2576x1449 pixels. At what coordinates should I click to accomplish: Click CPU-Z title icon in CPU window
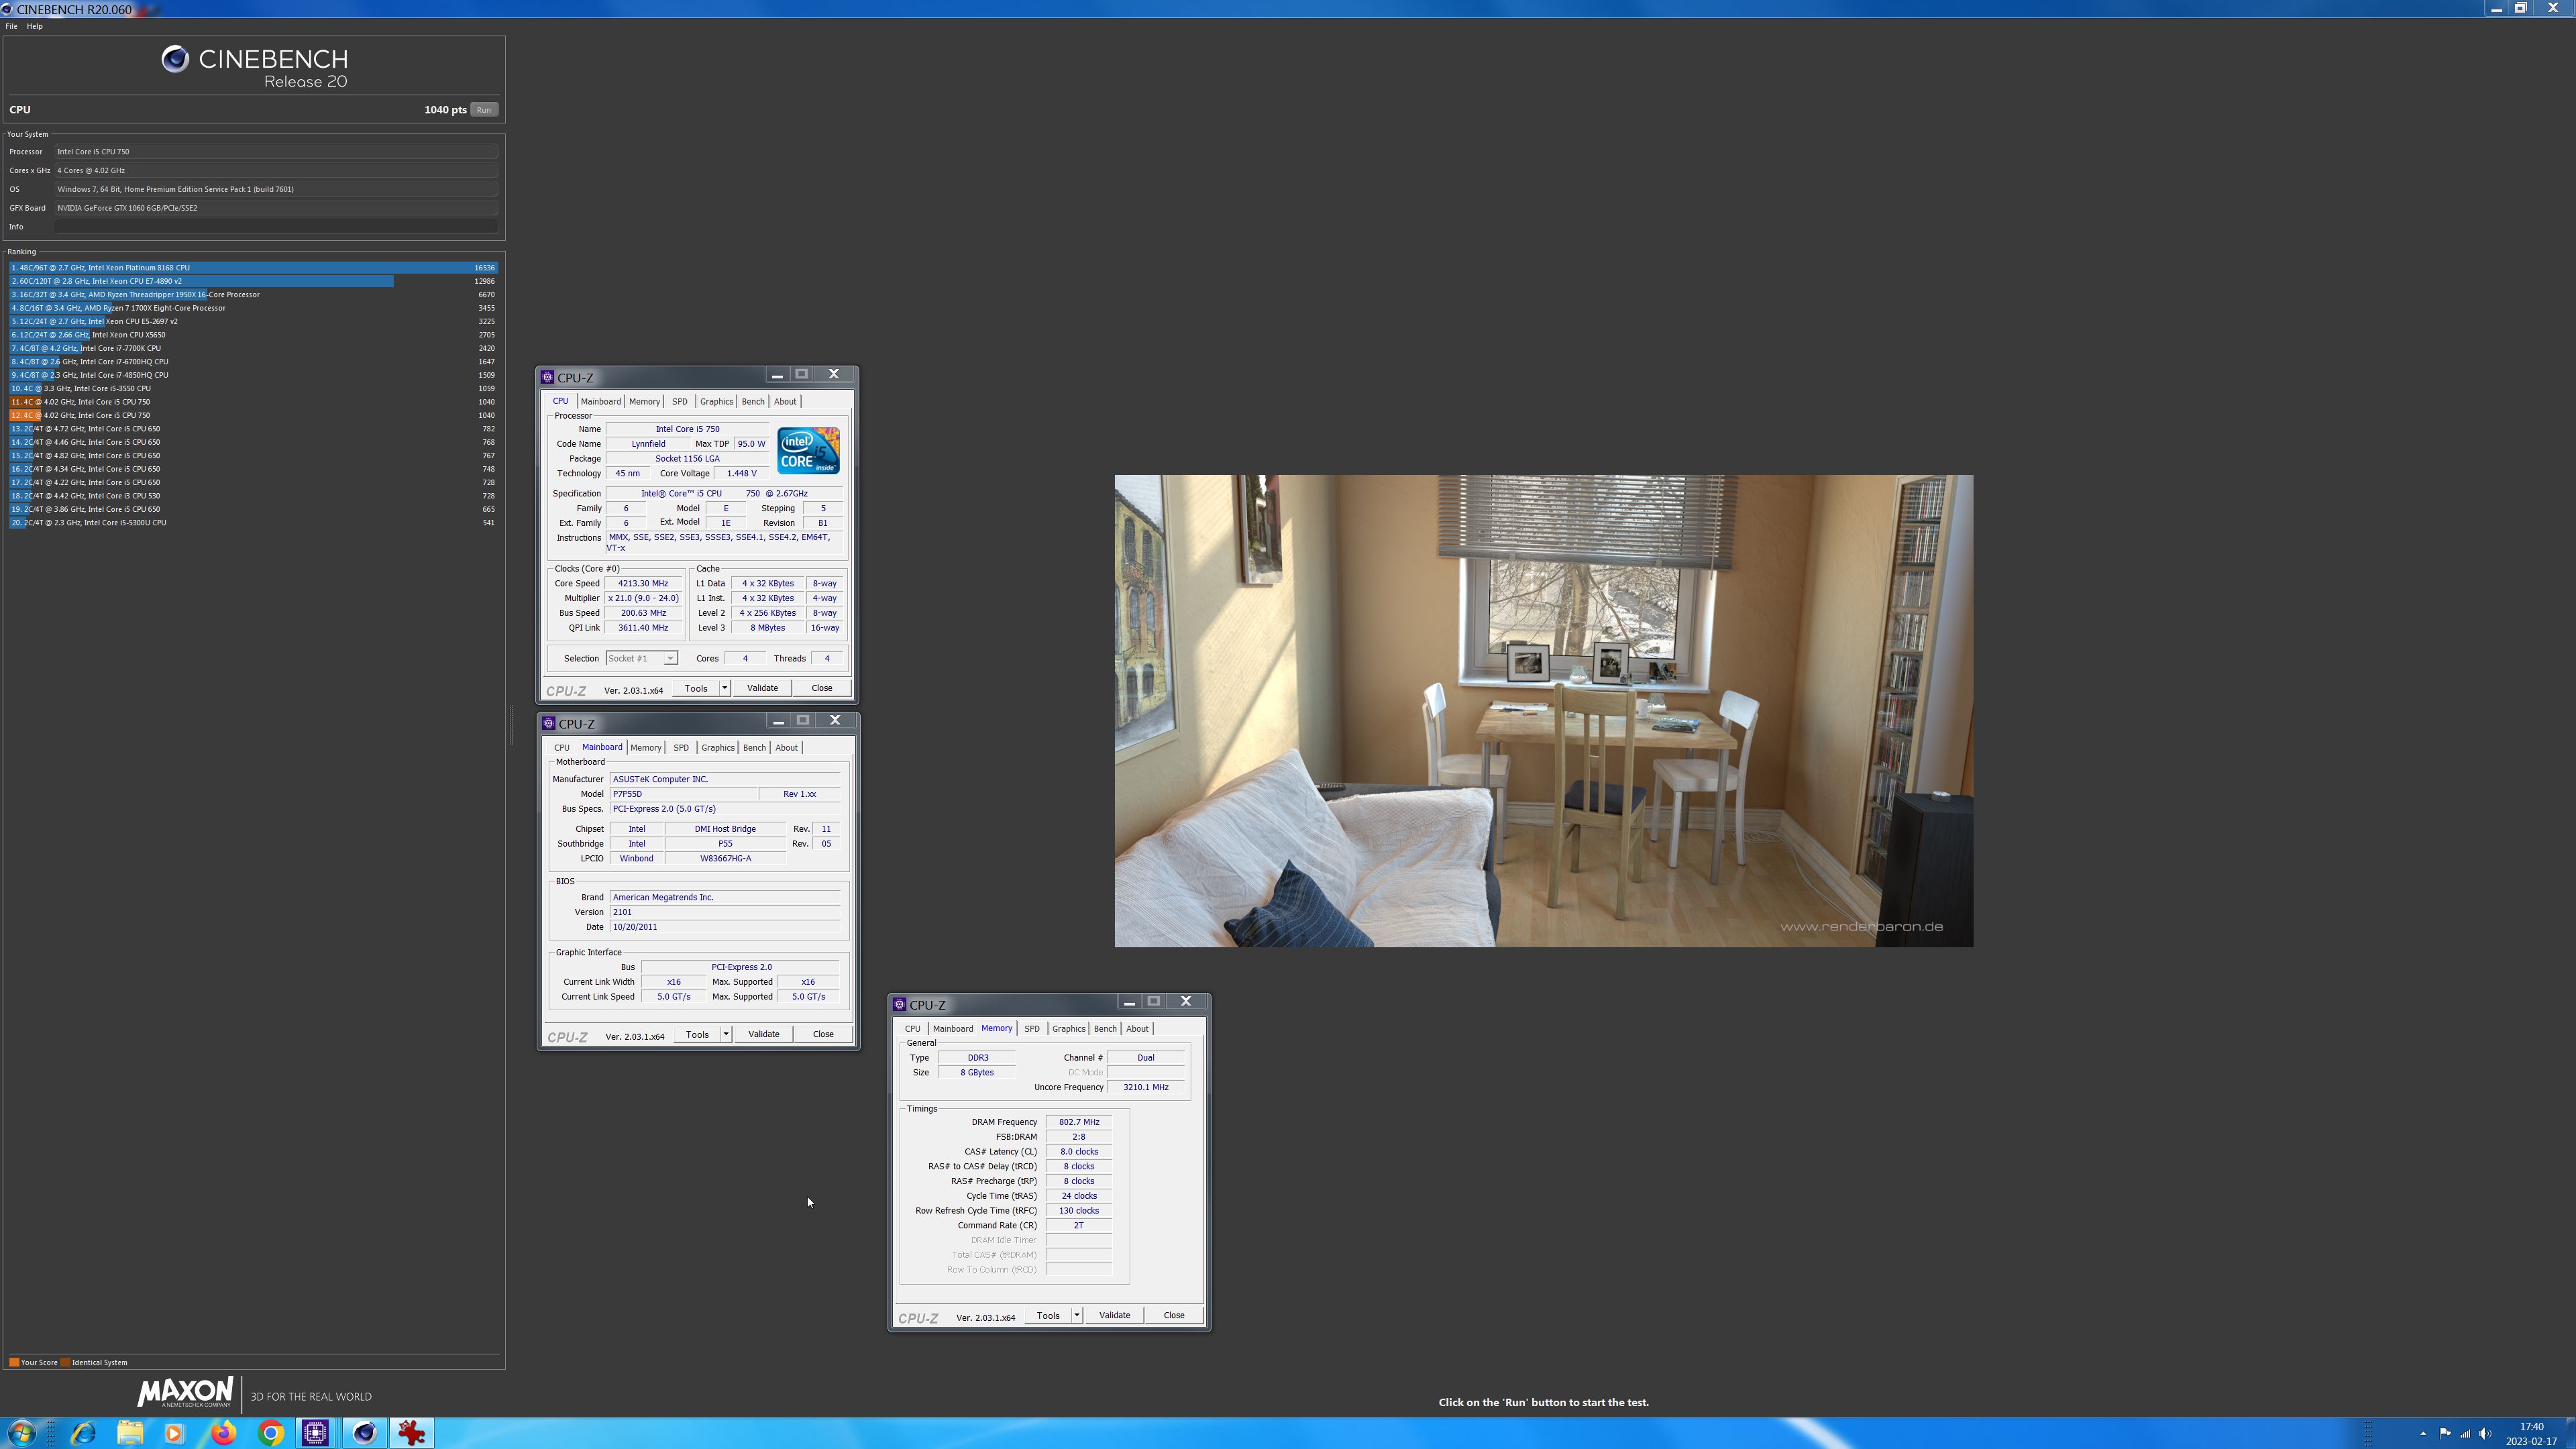click(x=547, y=377)
